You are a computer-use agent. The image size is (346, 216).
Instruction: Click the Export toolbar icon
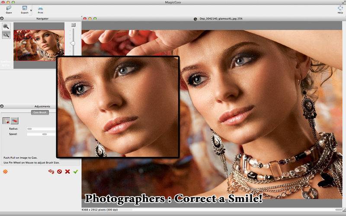[x=25, y=8]
